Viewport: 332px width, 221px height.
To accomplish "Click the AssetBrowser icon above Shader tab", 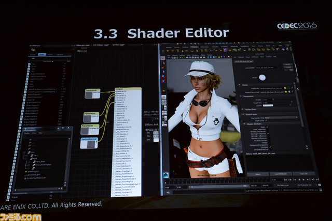I will click(33, 50).
